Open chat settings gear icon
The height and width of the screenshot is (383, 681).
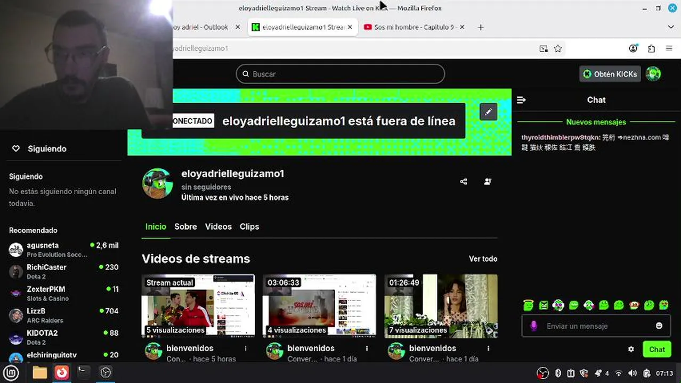[x=631, y=349]
